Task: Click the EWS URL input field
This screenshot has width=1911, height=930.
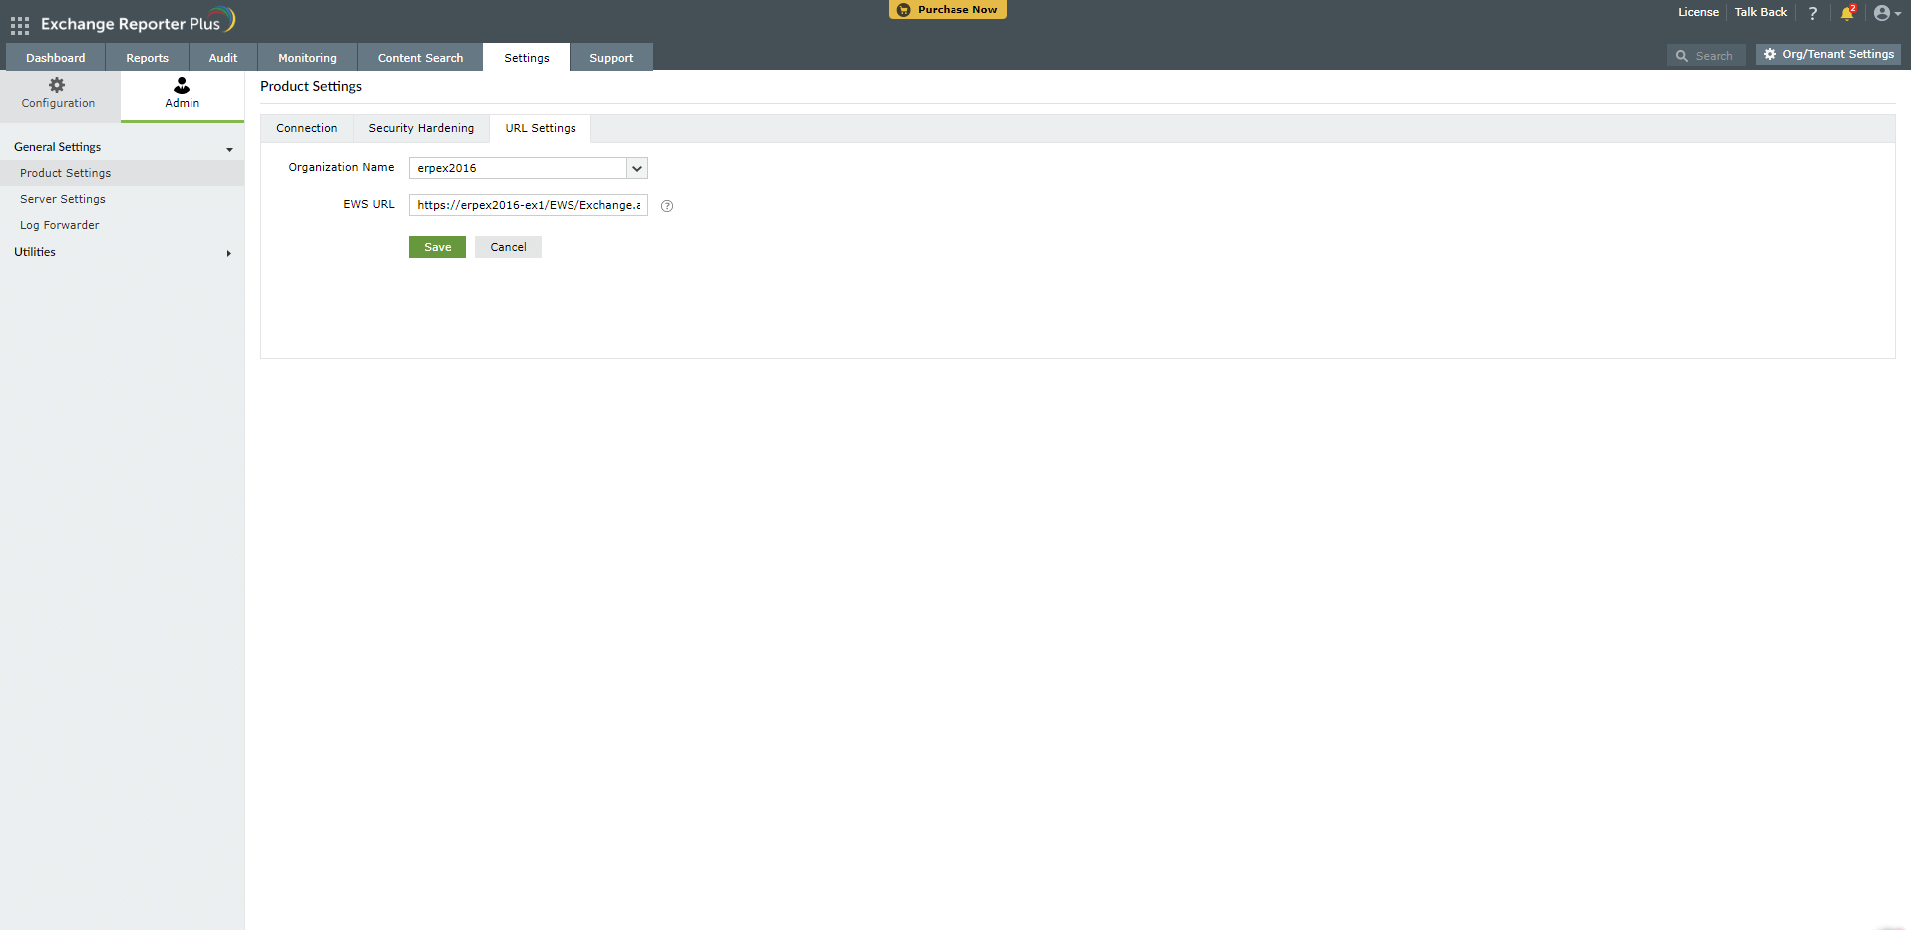Action: pyautogui.click(x=529, y=205)
